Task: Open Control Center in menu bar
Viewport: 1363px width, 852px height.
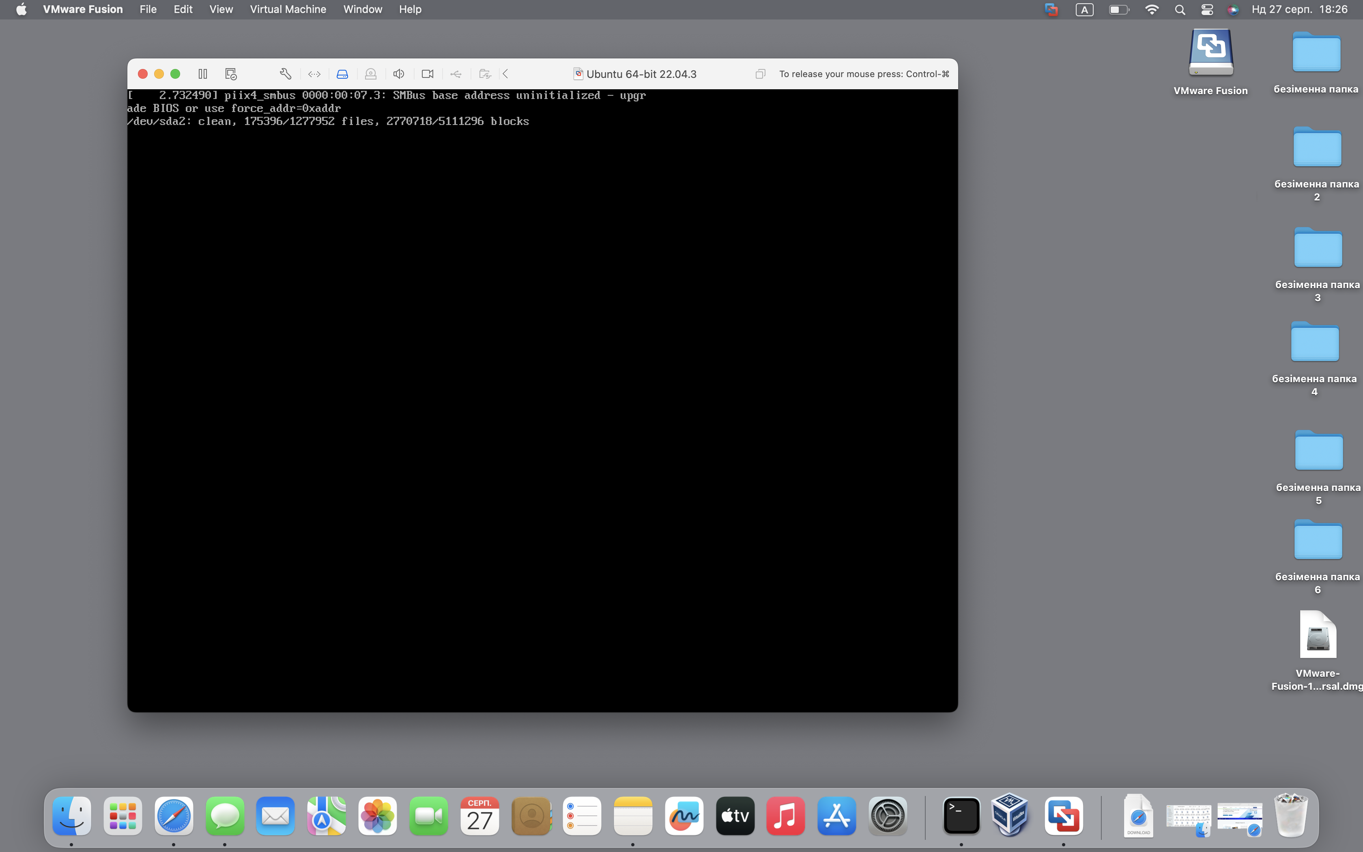Action: click(1206, 9)
